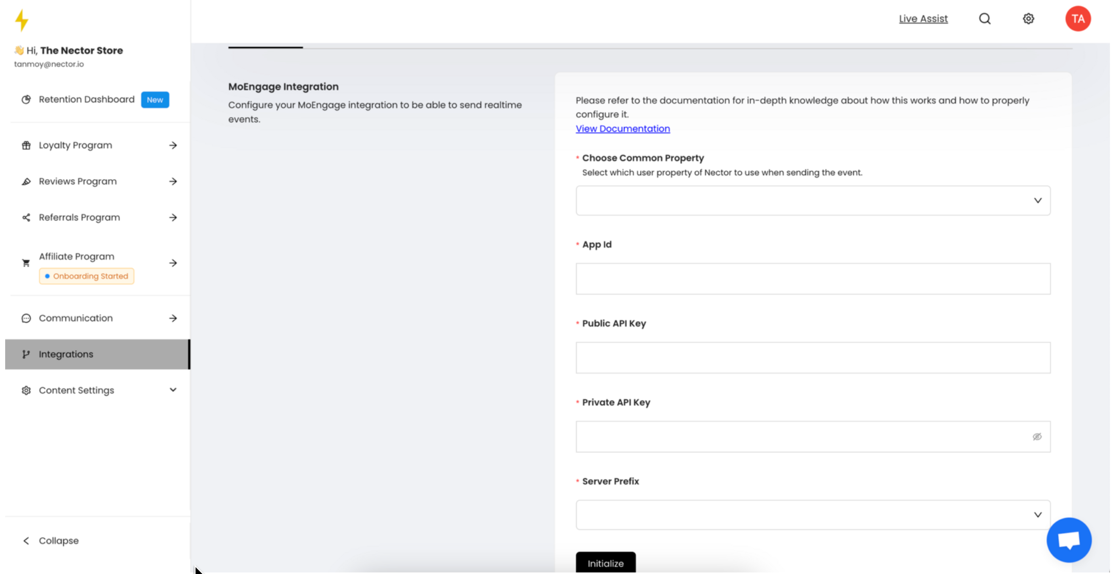This screenshot has height=574, width=1111.
Task: Focus the Private API Key field
Action: tap(813, 437)
